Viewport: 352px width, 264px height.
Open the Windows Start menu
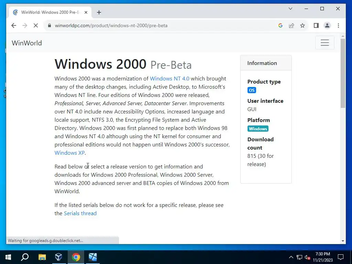(8, 257)
